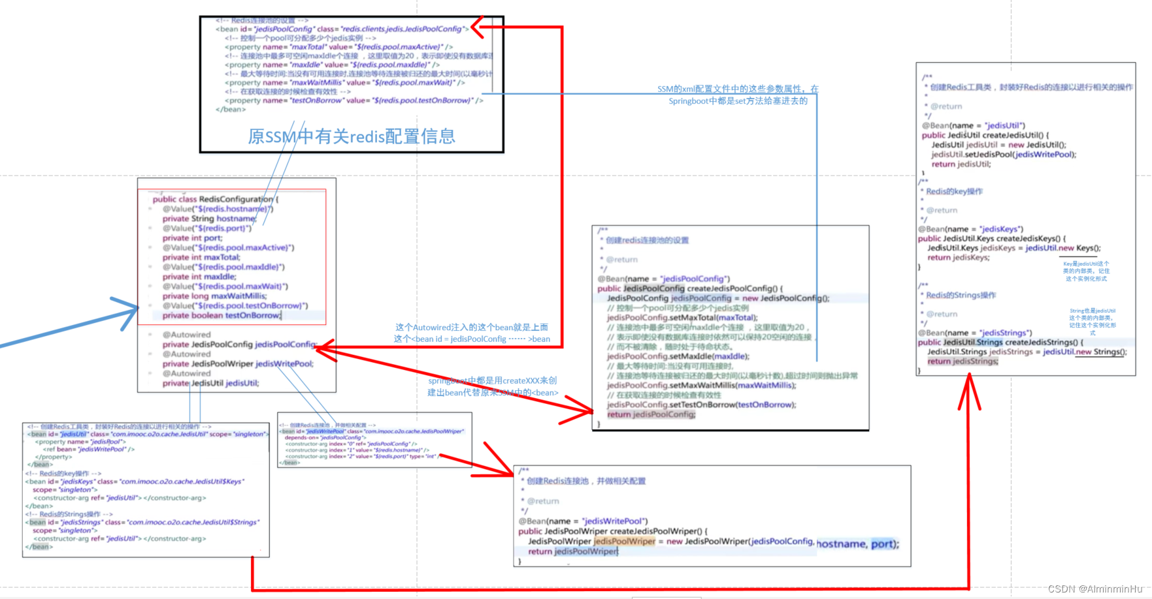Click "return jedisPoolWriper;" statement
Image resolution: width=1152 pixels, height=599 pixels.
point(573,551)
